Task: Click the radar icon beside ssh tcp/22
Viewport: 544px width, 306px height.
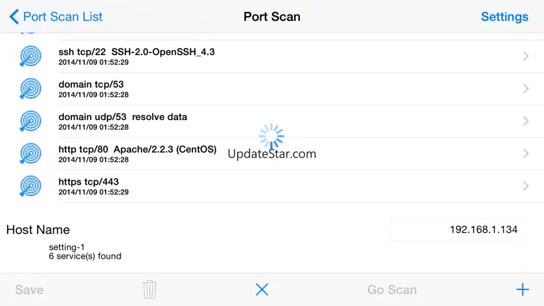Action: tap(30, 56)
